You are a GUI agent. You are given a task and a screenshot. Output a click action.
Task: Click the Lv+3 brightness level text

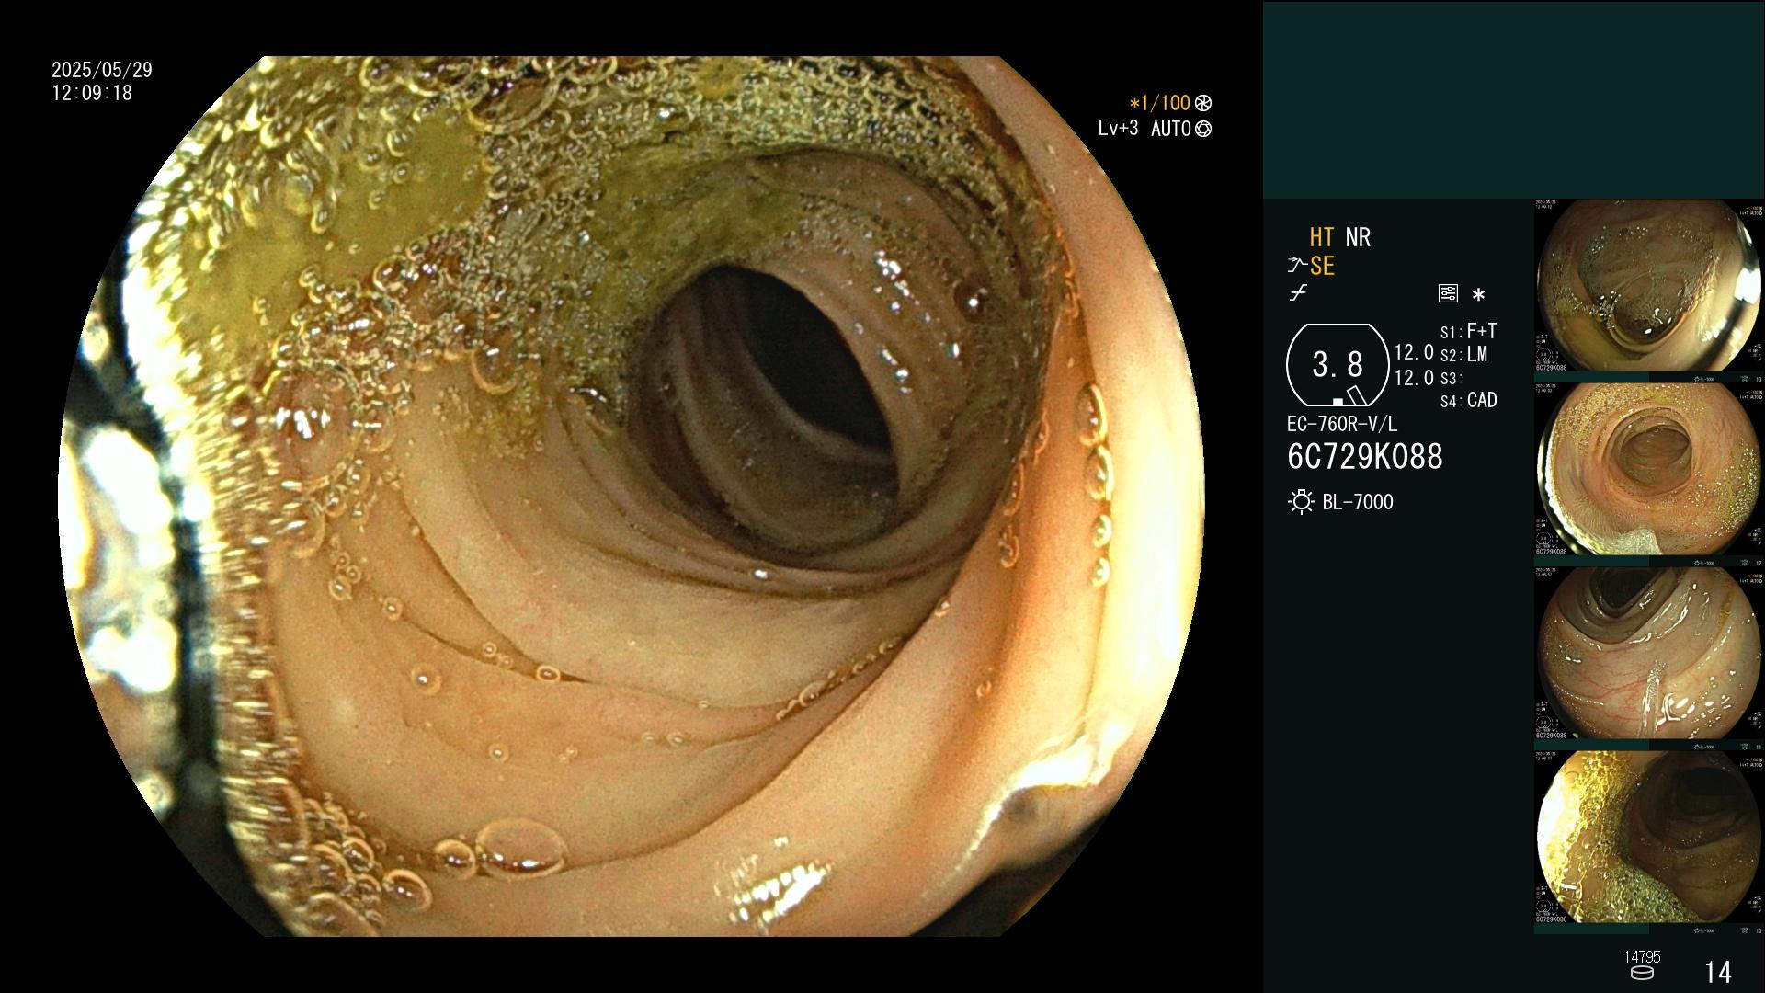[1118, 129]
